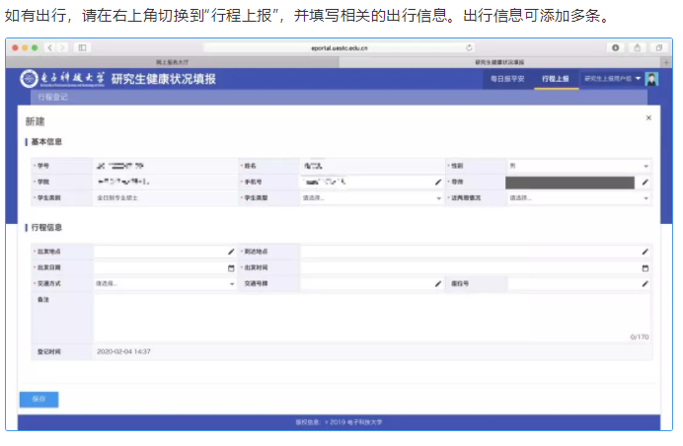Switch to the 每日报平安 tab
The image size is (683, 446).
coord(509,79)
